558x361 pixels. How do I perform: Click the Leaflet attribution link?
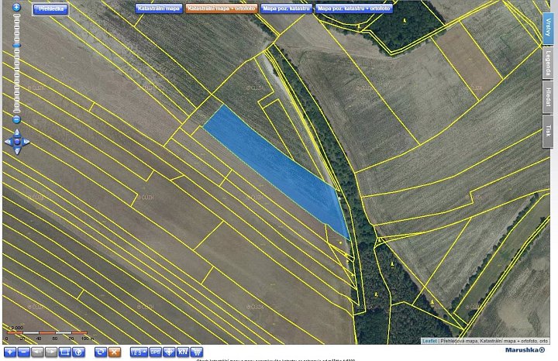coord(429,341)
